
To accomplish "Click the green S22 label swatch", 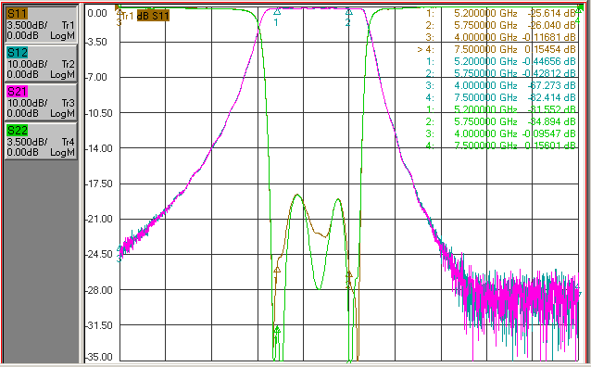I will 18,131.
